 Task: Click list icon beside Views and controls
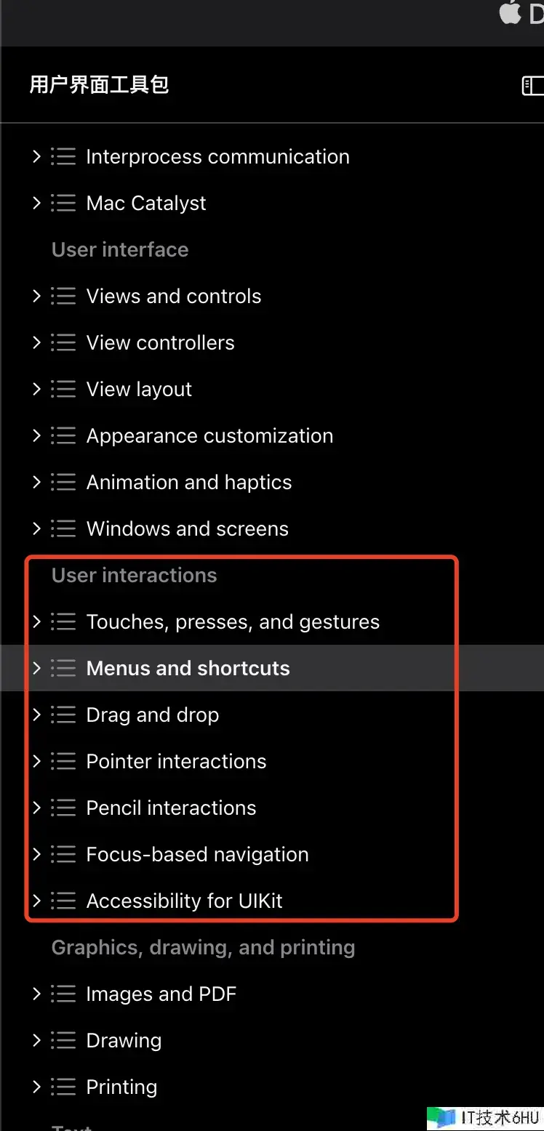coord(63,297)
